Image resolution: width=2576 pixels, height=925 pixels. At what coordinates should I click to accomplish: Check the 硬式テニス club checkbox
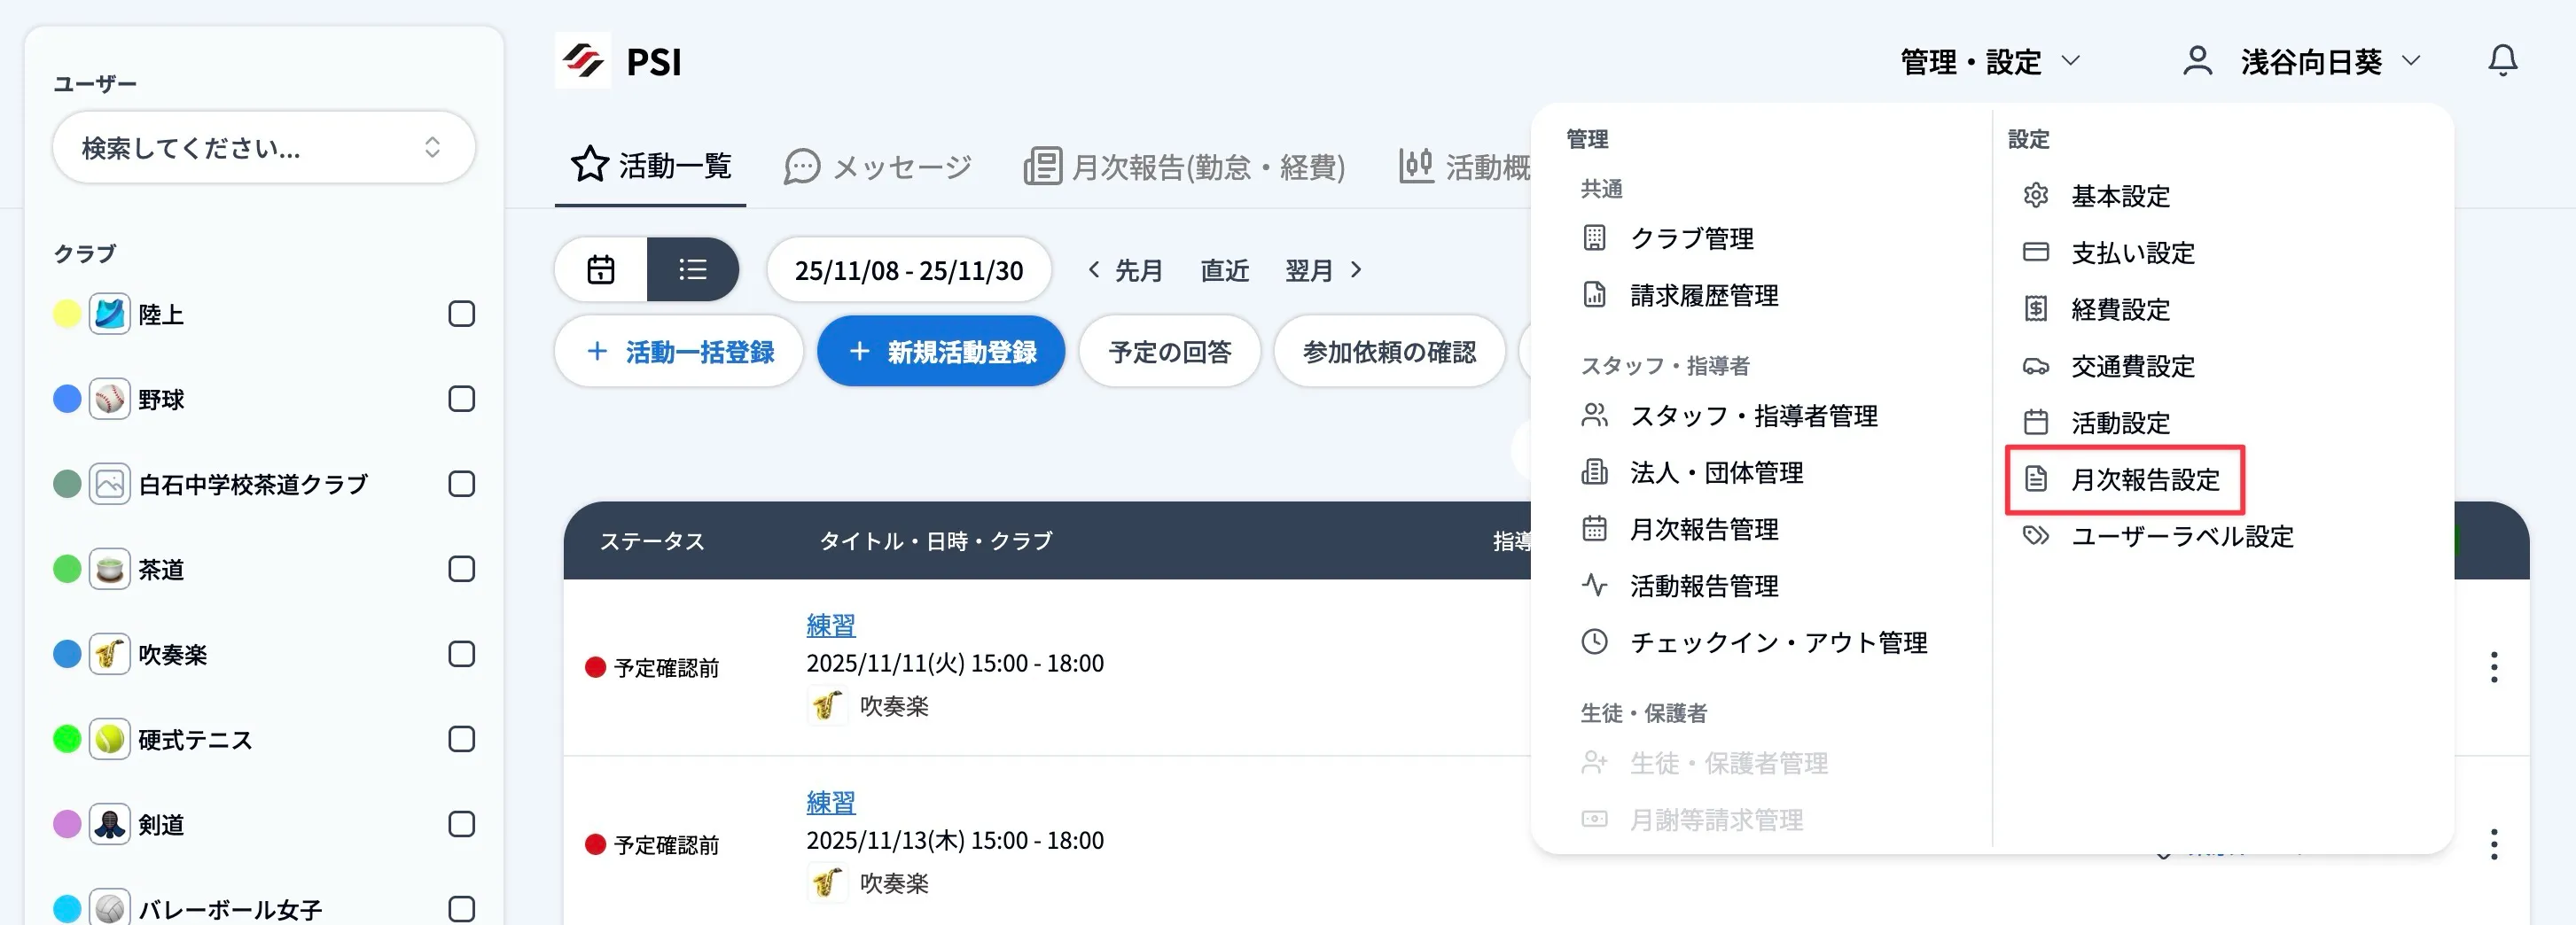[461, 739]
